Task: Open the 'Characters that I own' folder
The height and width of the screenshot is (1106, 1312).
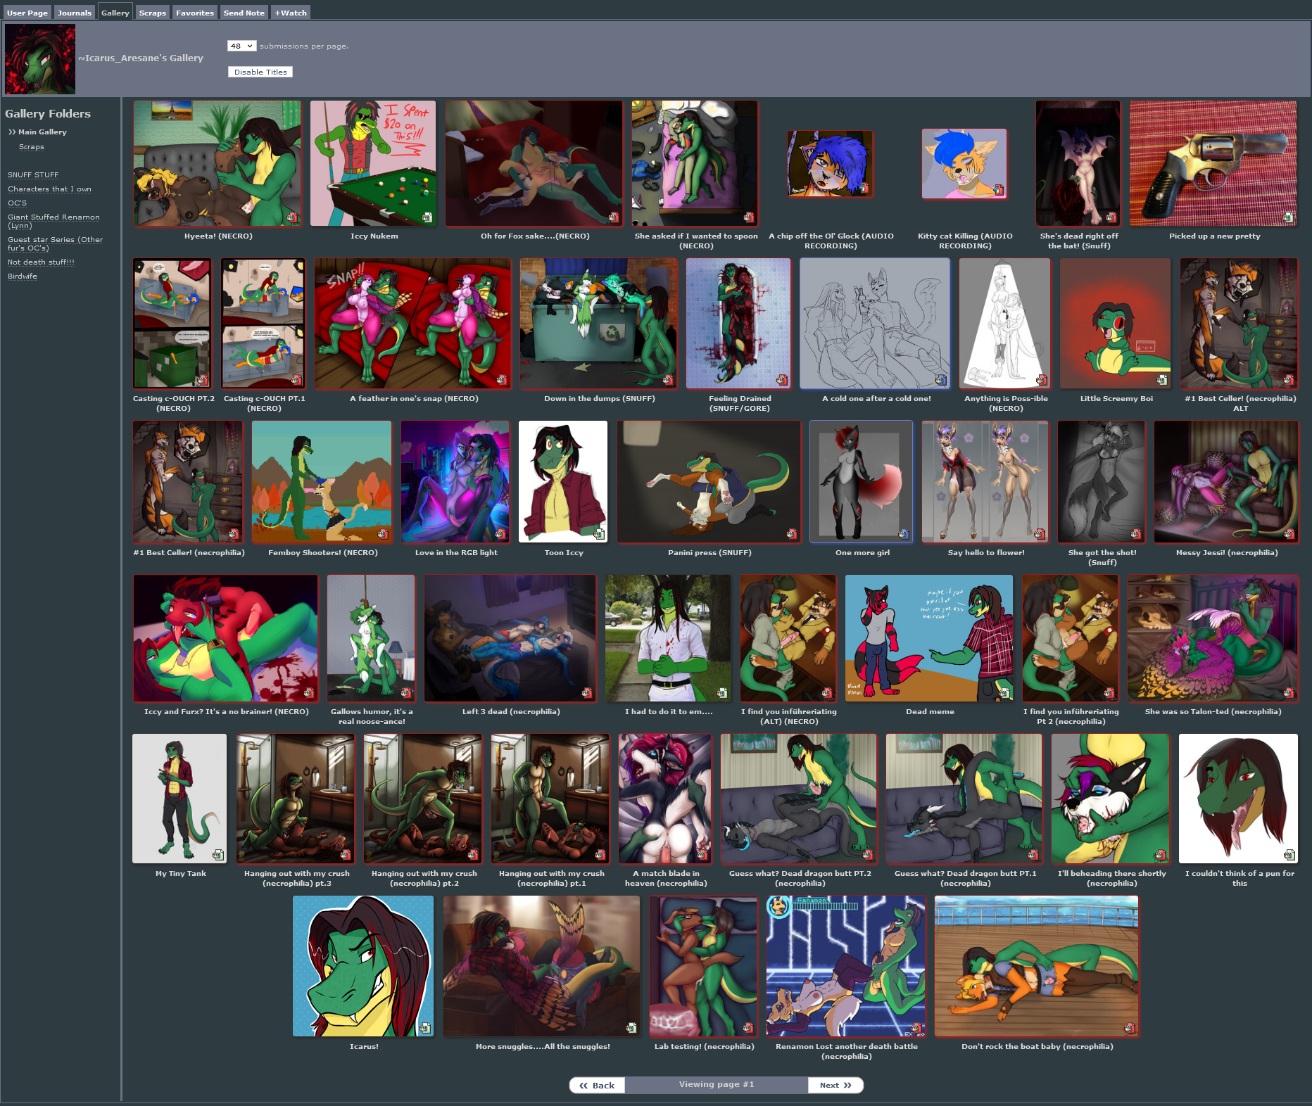Action: coord(49,189)
